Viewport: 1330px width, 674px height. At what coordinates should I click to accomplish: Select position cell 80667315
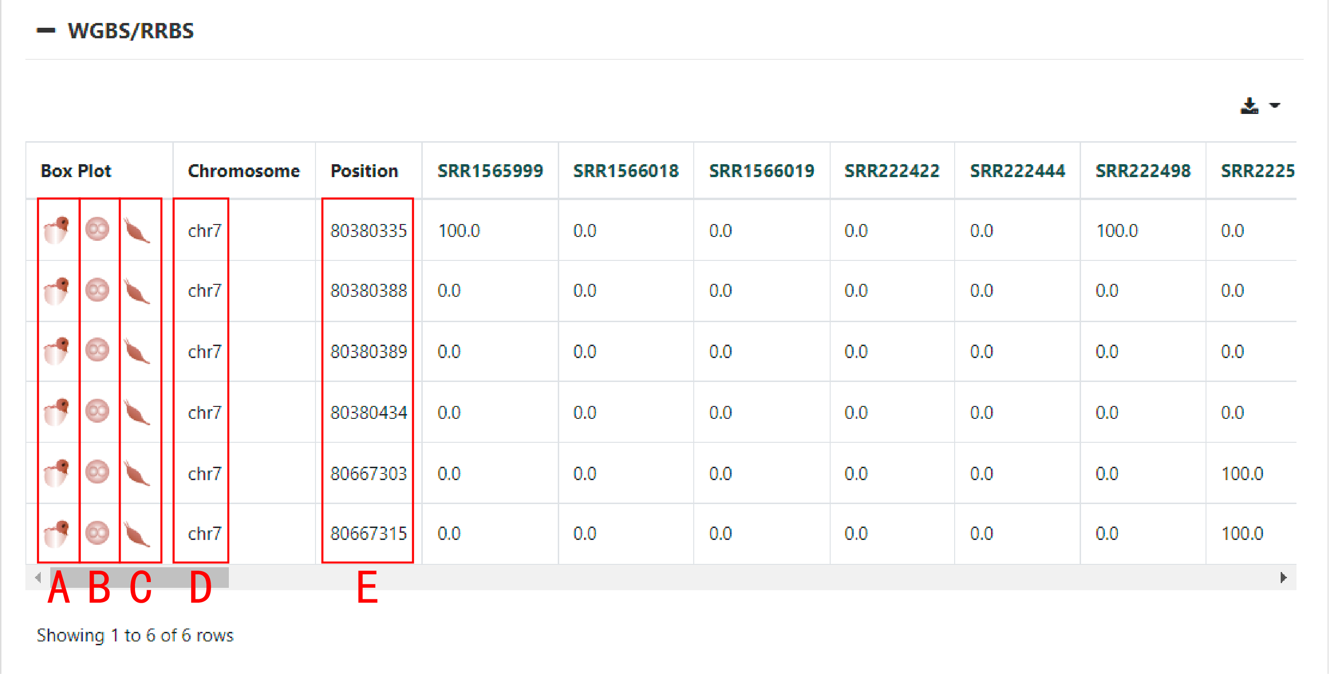pos(369,534)
